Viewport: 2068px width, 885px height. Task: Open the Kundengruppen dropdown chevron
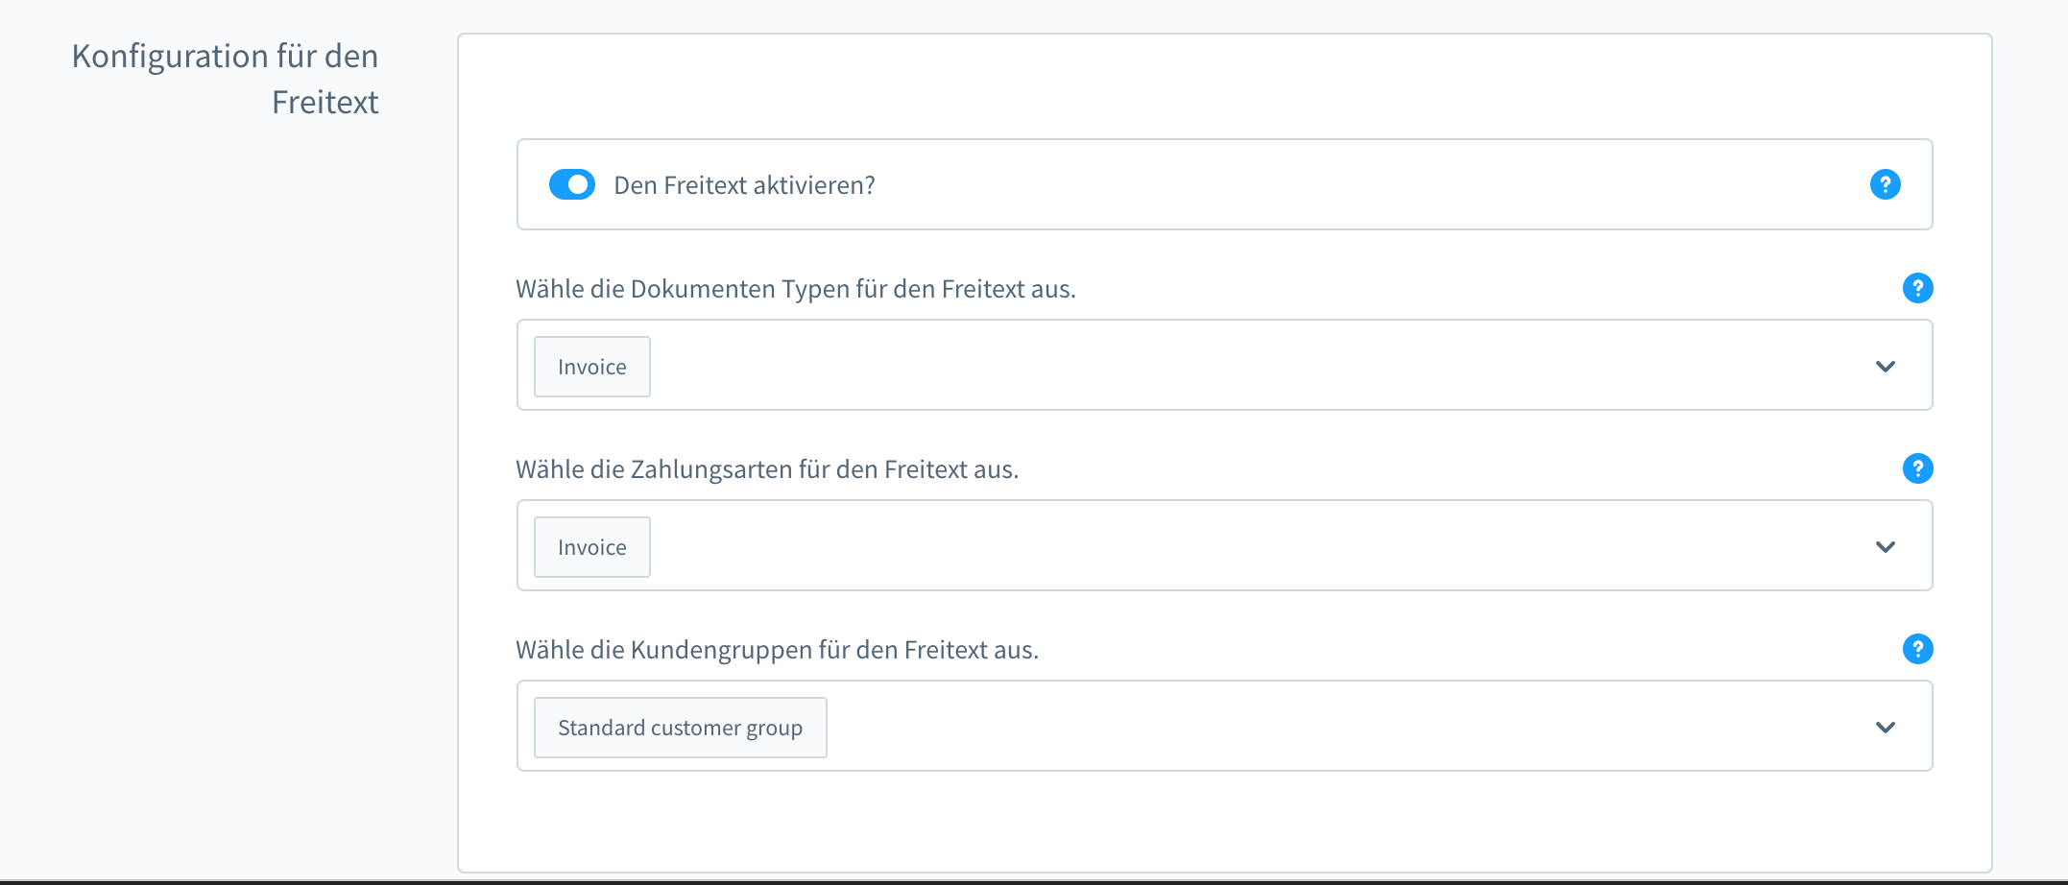click(1885, 728)
